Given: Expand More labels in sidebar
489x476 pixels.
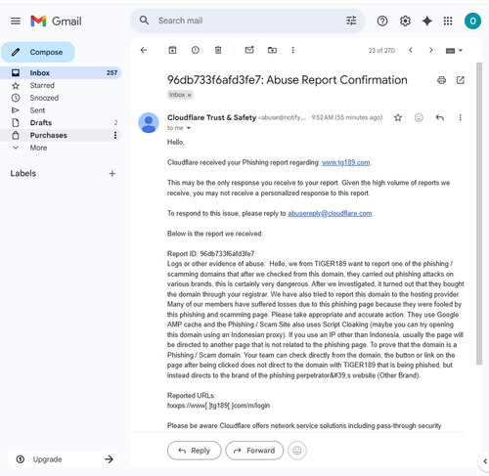Looking at the screenshot, I should point(38,148).
